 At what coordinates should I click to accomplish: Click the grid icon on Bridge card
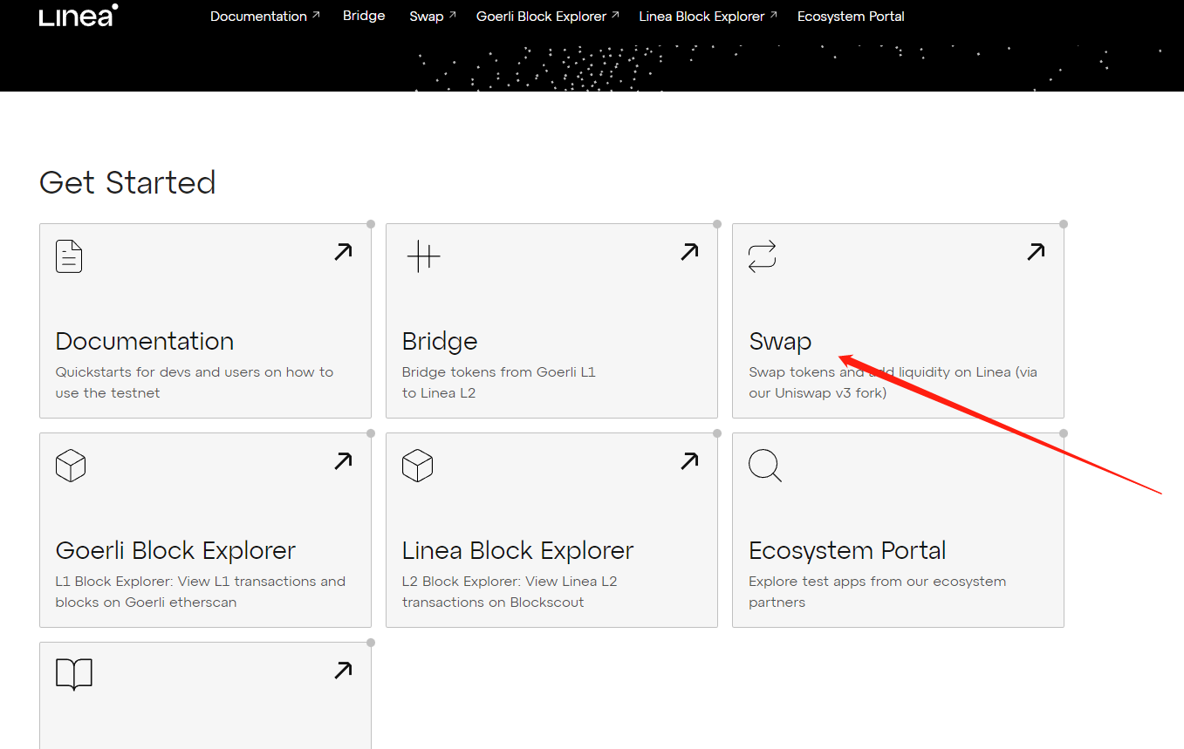pyautogui.click(x=423, y=256)
